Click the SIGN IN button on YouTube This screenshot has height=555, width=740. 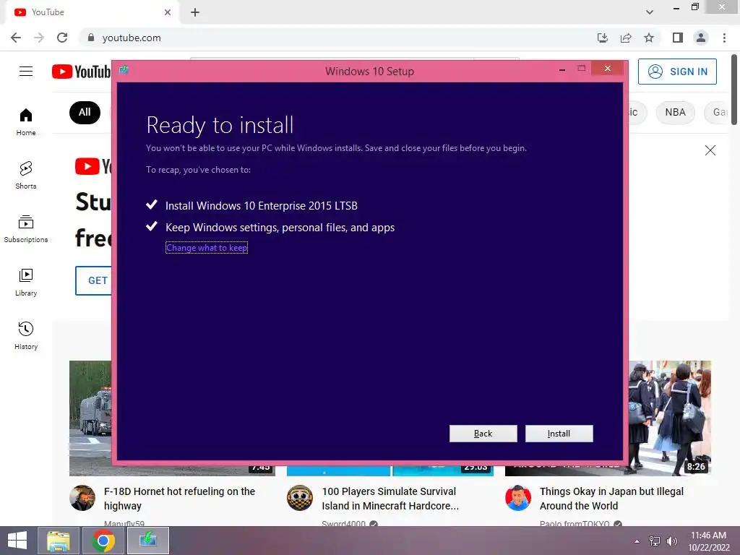(x=677, y=72)
